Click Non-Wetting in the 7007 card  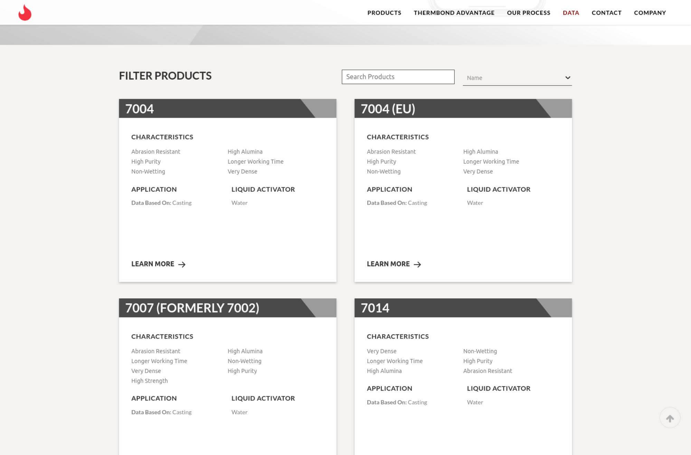244,361
